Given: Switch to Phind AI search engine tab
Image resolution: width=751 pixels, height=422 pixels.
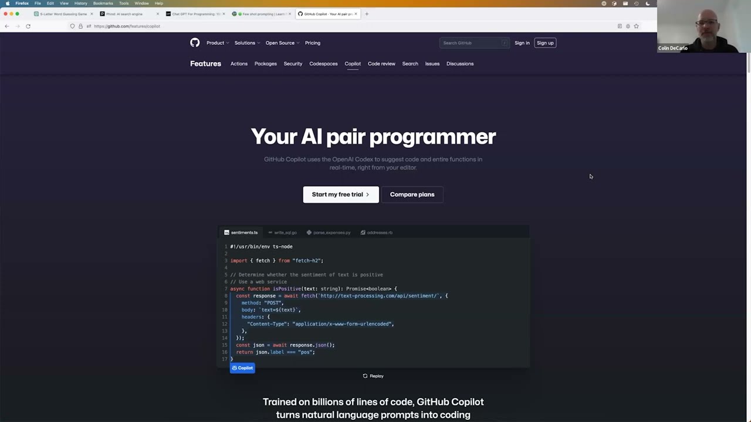Looking at the screenshot, I should coord(129,13).
